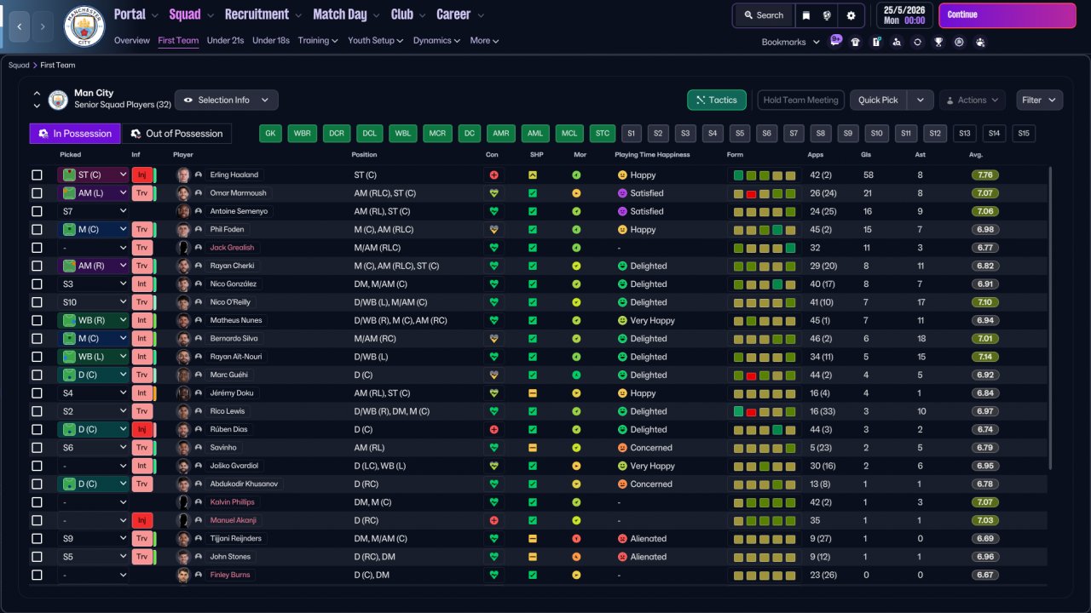Expand the Filter dropdown
Image resolution: width=1091 pixels, height=613 pixels.
(1039, 100)
